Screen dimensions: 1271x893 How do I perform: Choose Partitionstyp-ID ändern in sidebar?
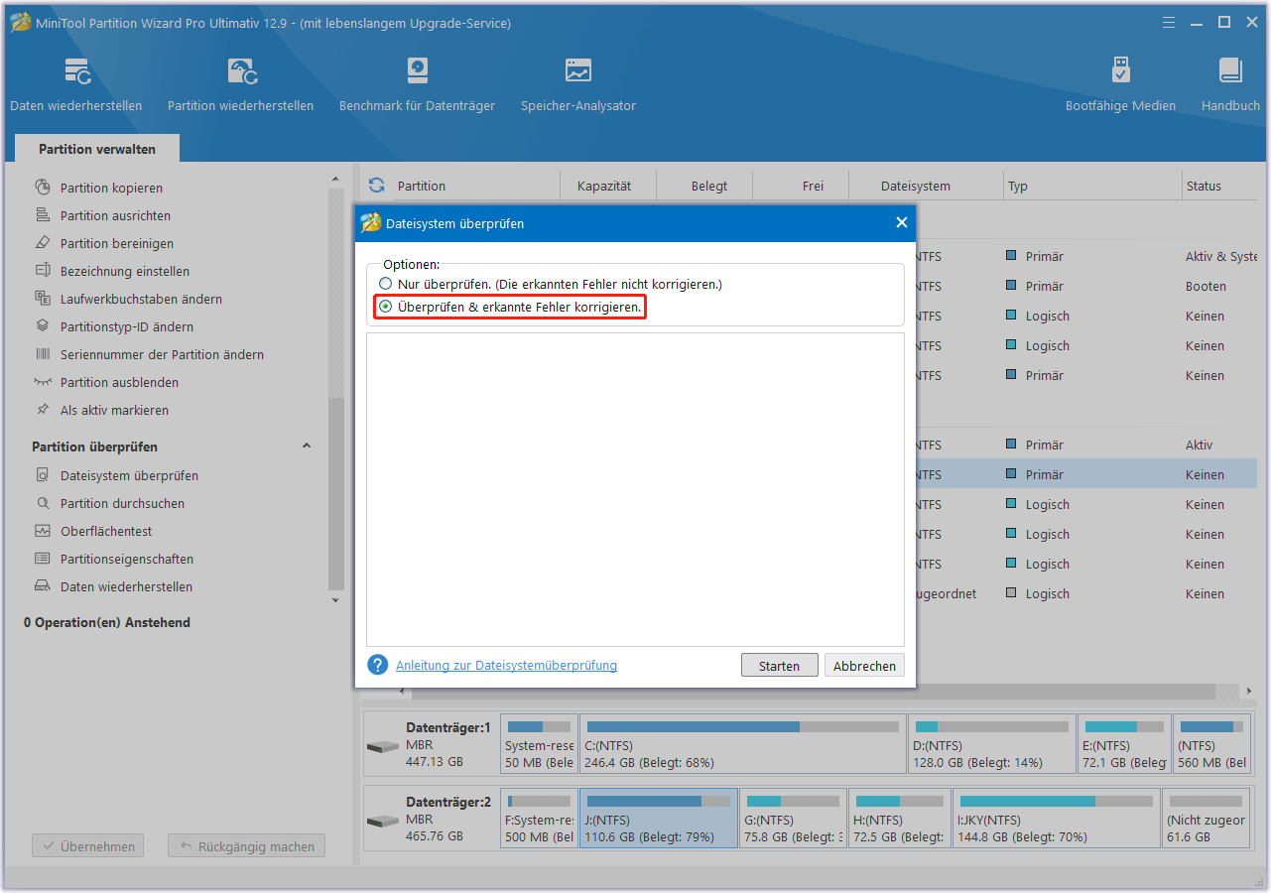[127, 326]
